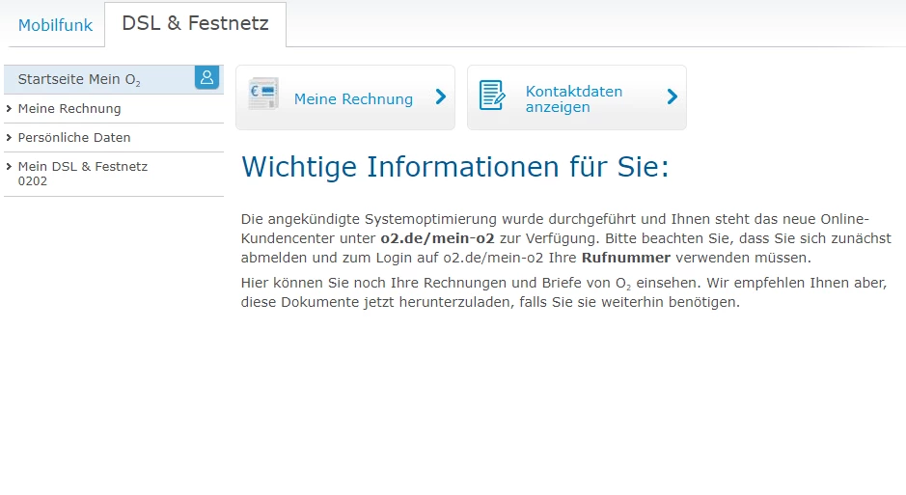Expand the Persönliche Daten chevron
Image resolution: width=906 pixels, height=495 pixels.
pyautogui.click(x=9, y=137)
